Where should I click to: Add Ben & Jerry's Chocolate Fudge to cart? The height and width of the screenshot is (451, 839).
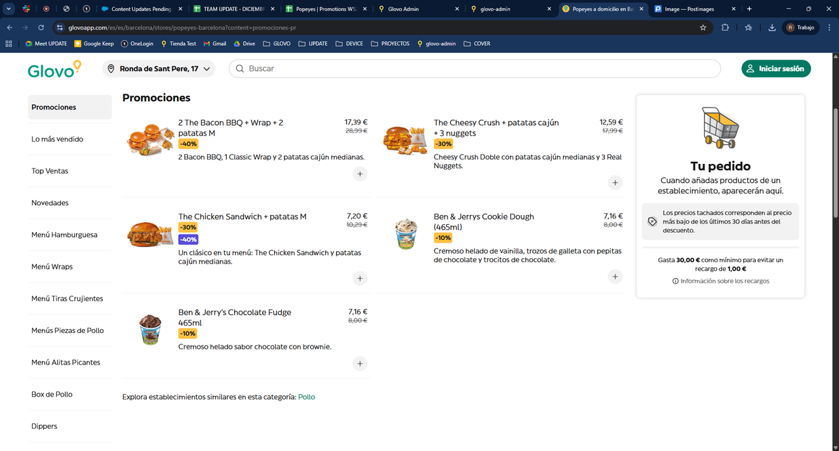tap(360, 364)
